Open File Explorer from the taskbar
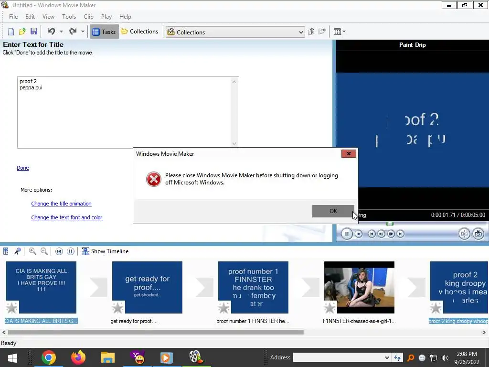This screenshot has height=367, width=489. 107,357
